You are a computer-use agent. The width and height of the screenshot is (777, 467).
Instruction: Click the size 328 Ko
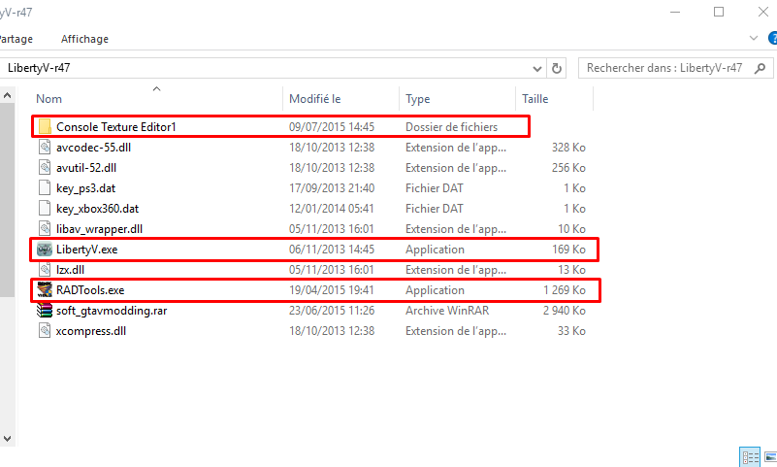568,148
